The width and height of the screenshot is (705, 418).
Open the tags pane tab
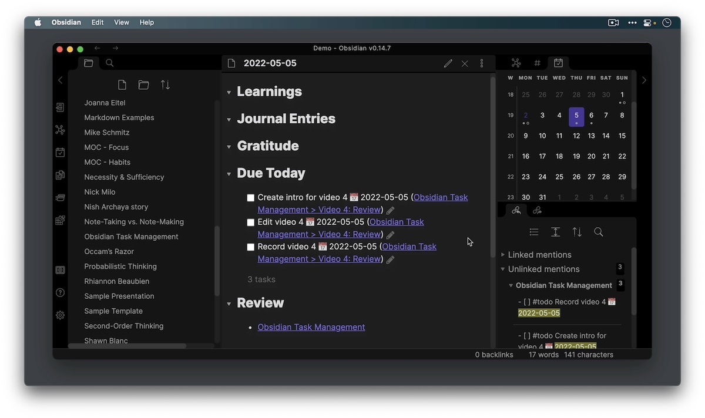tap(537, 63)
